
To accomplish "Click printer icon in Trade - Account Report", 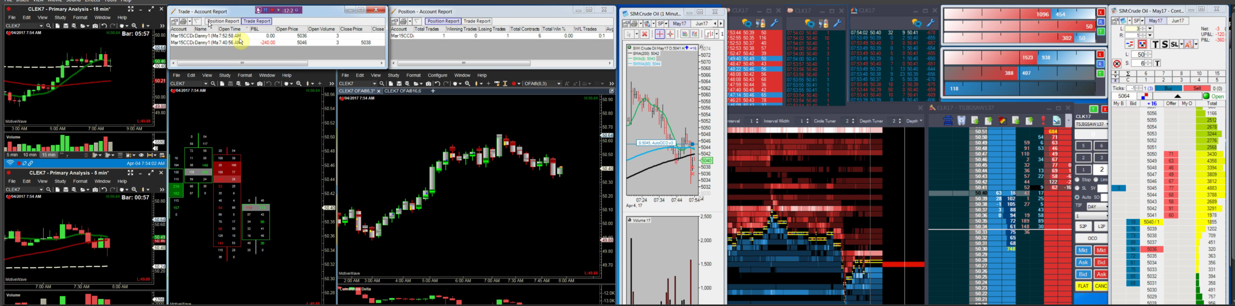I will (183, 21).
